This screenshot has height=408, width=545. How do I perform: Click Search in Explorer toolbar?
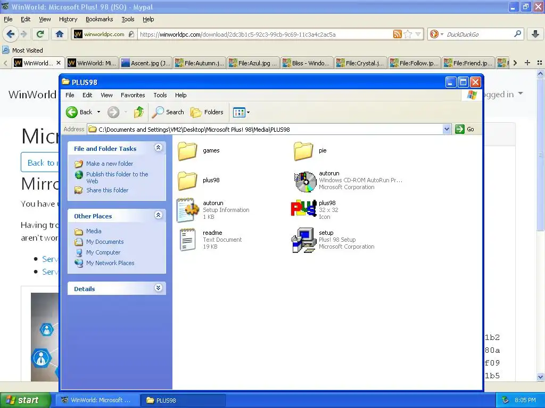pyautogui.click(x=169, y=112)
